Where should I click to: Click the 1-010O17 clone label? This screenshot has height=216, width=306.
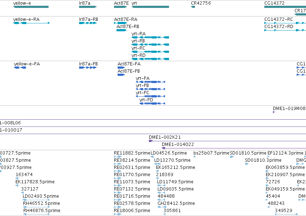pos(11,130)
